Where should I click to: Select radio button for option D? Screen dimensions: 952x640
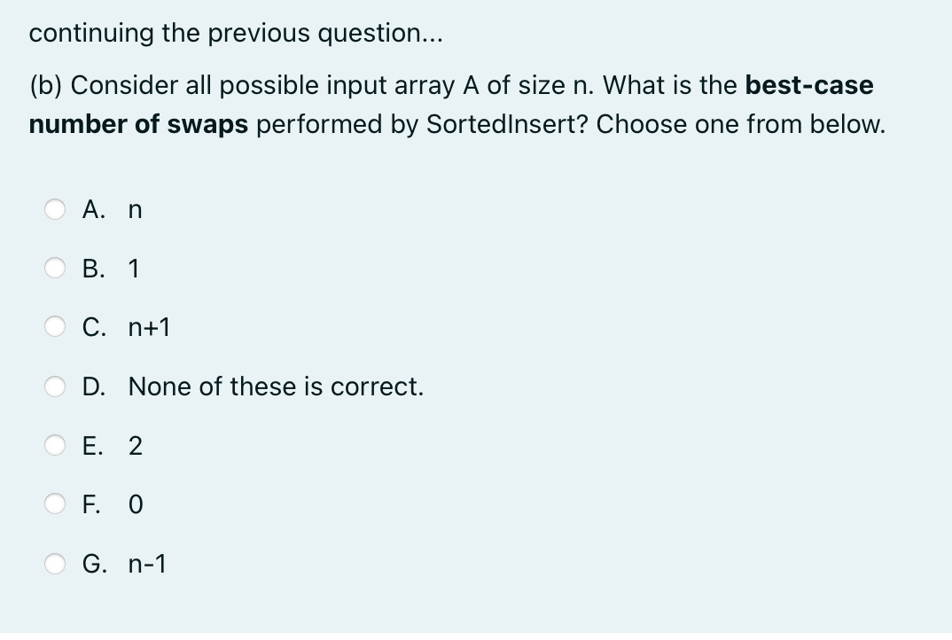click(55, 386)
